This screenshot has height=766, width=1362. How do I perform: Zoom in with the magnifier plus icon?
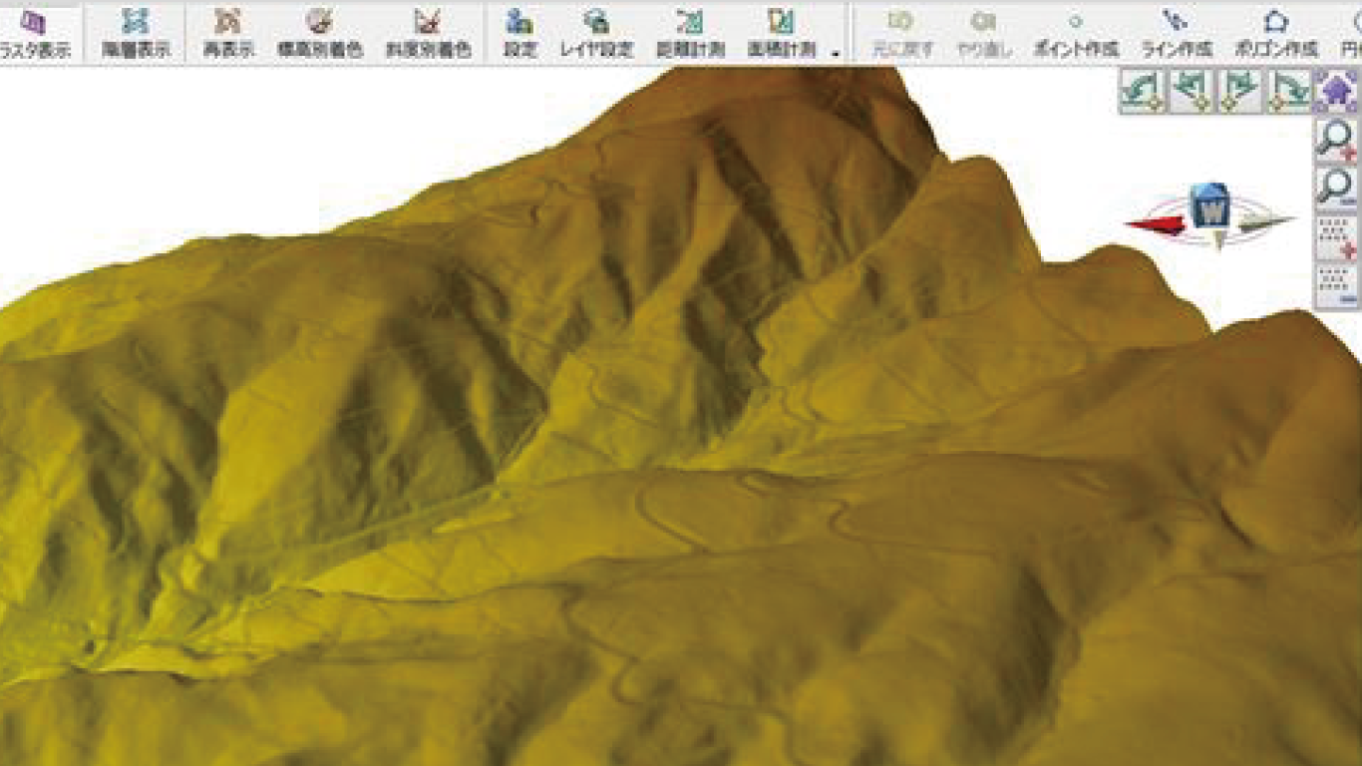(1337, 140)
